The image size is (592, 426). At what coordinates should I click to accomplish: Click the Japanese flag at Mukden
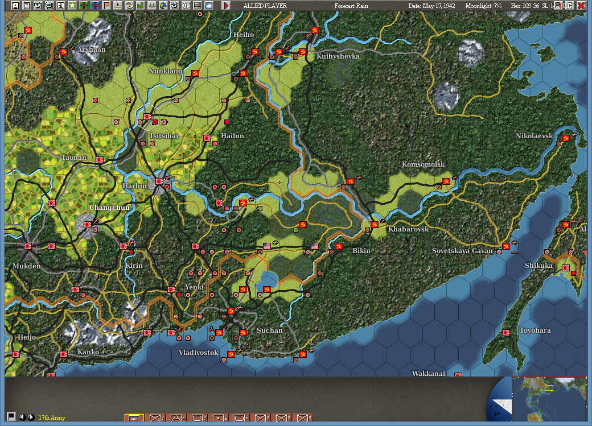pyautogui.click(x=27, y=246)
